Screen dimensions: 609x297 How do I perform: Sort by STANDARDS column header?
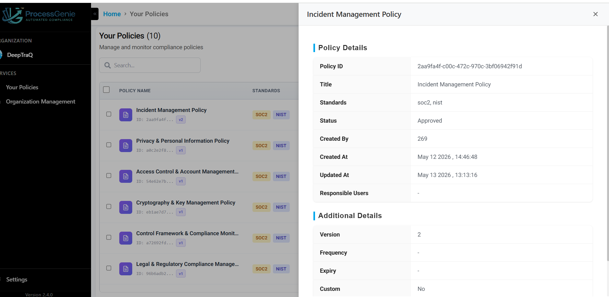[266, 91]
